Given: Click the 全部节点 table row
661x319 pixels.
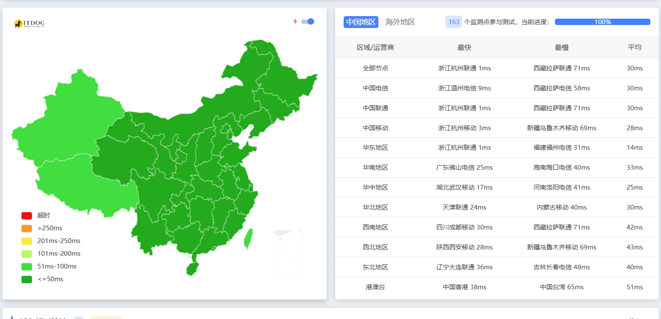Looking at the screenshot, I should (x=375, y=68).
